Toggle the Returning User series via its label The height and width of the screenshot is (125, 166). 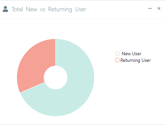(136, 61)
